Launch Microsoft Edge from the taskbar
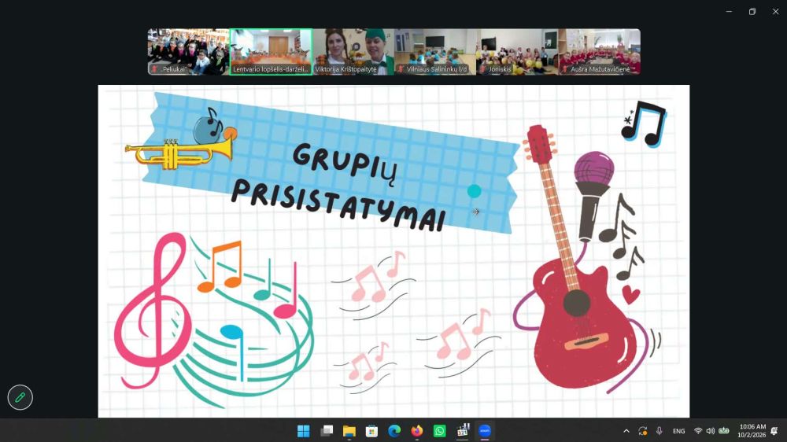 (394, 431)
